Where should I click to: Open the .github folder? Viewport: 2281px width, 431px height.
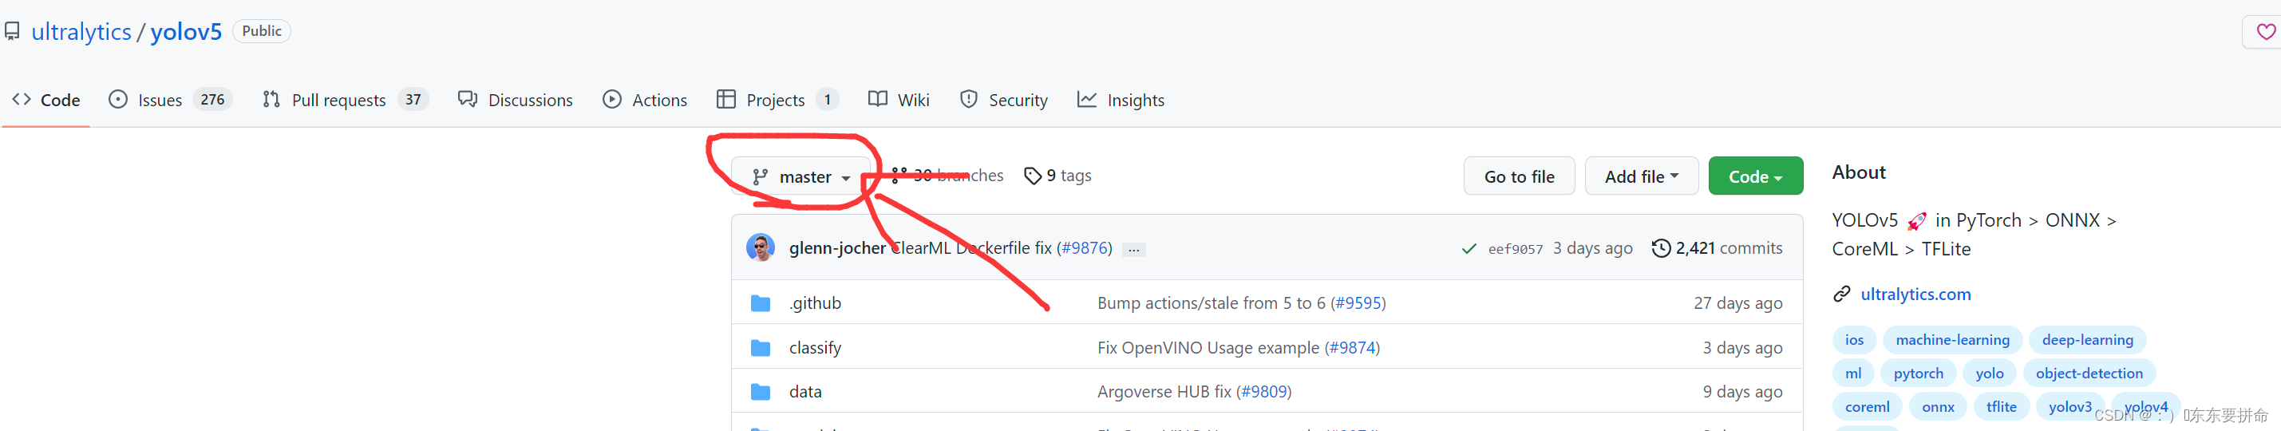pyautogui.click(x=815, y=303)
